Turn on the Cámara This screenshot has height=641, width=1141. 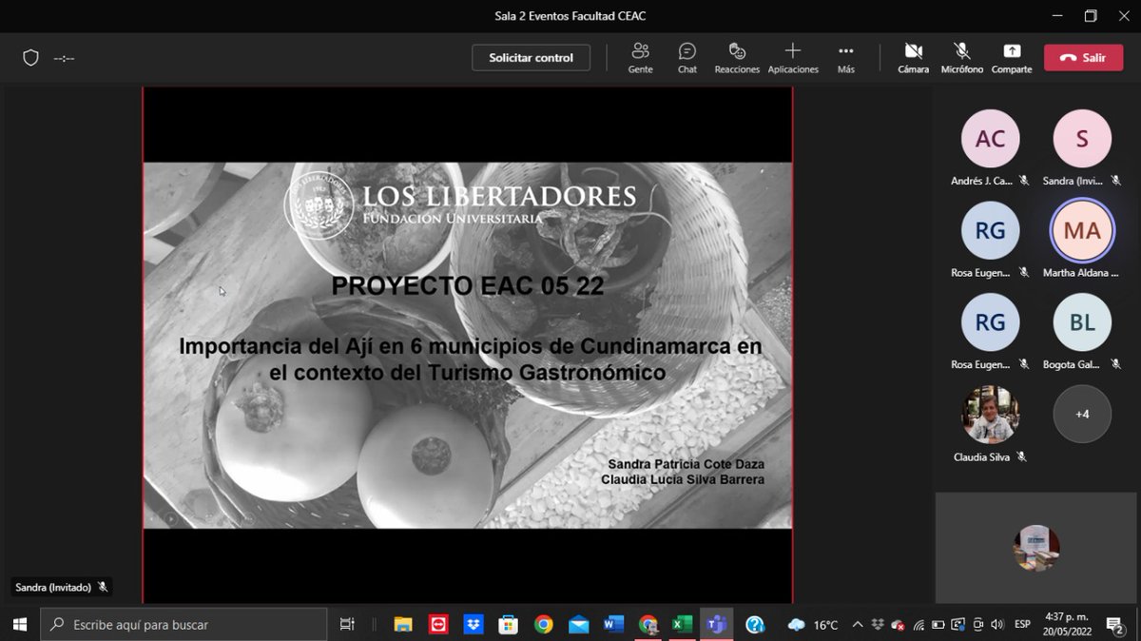[913, 57]
